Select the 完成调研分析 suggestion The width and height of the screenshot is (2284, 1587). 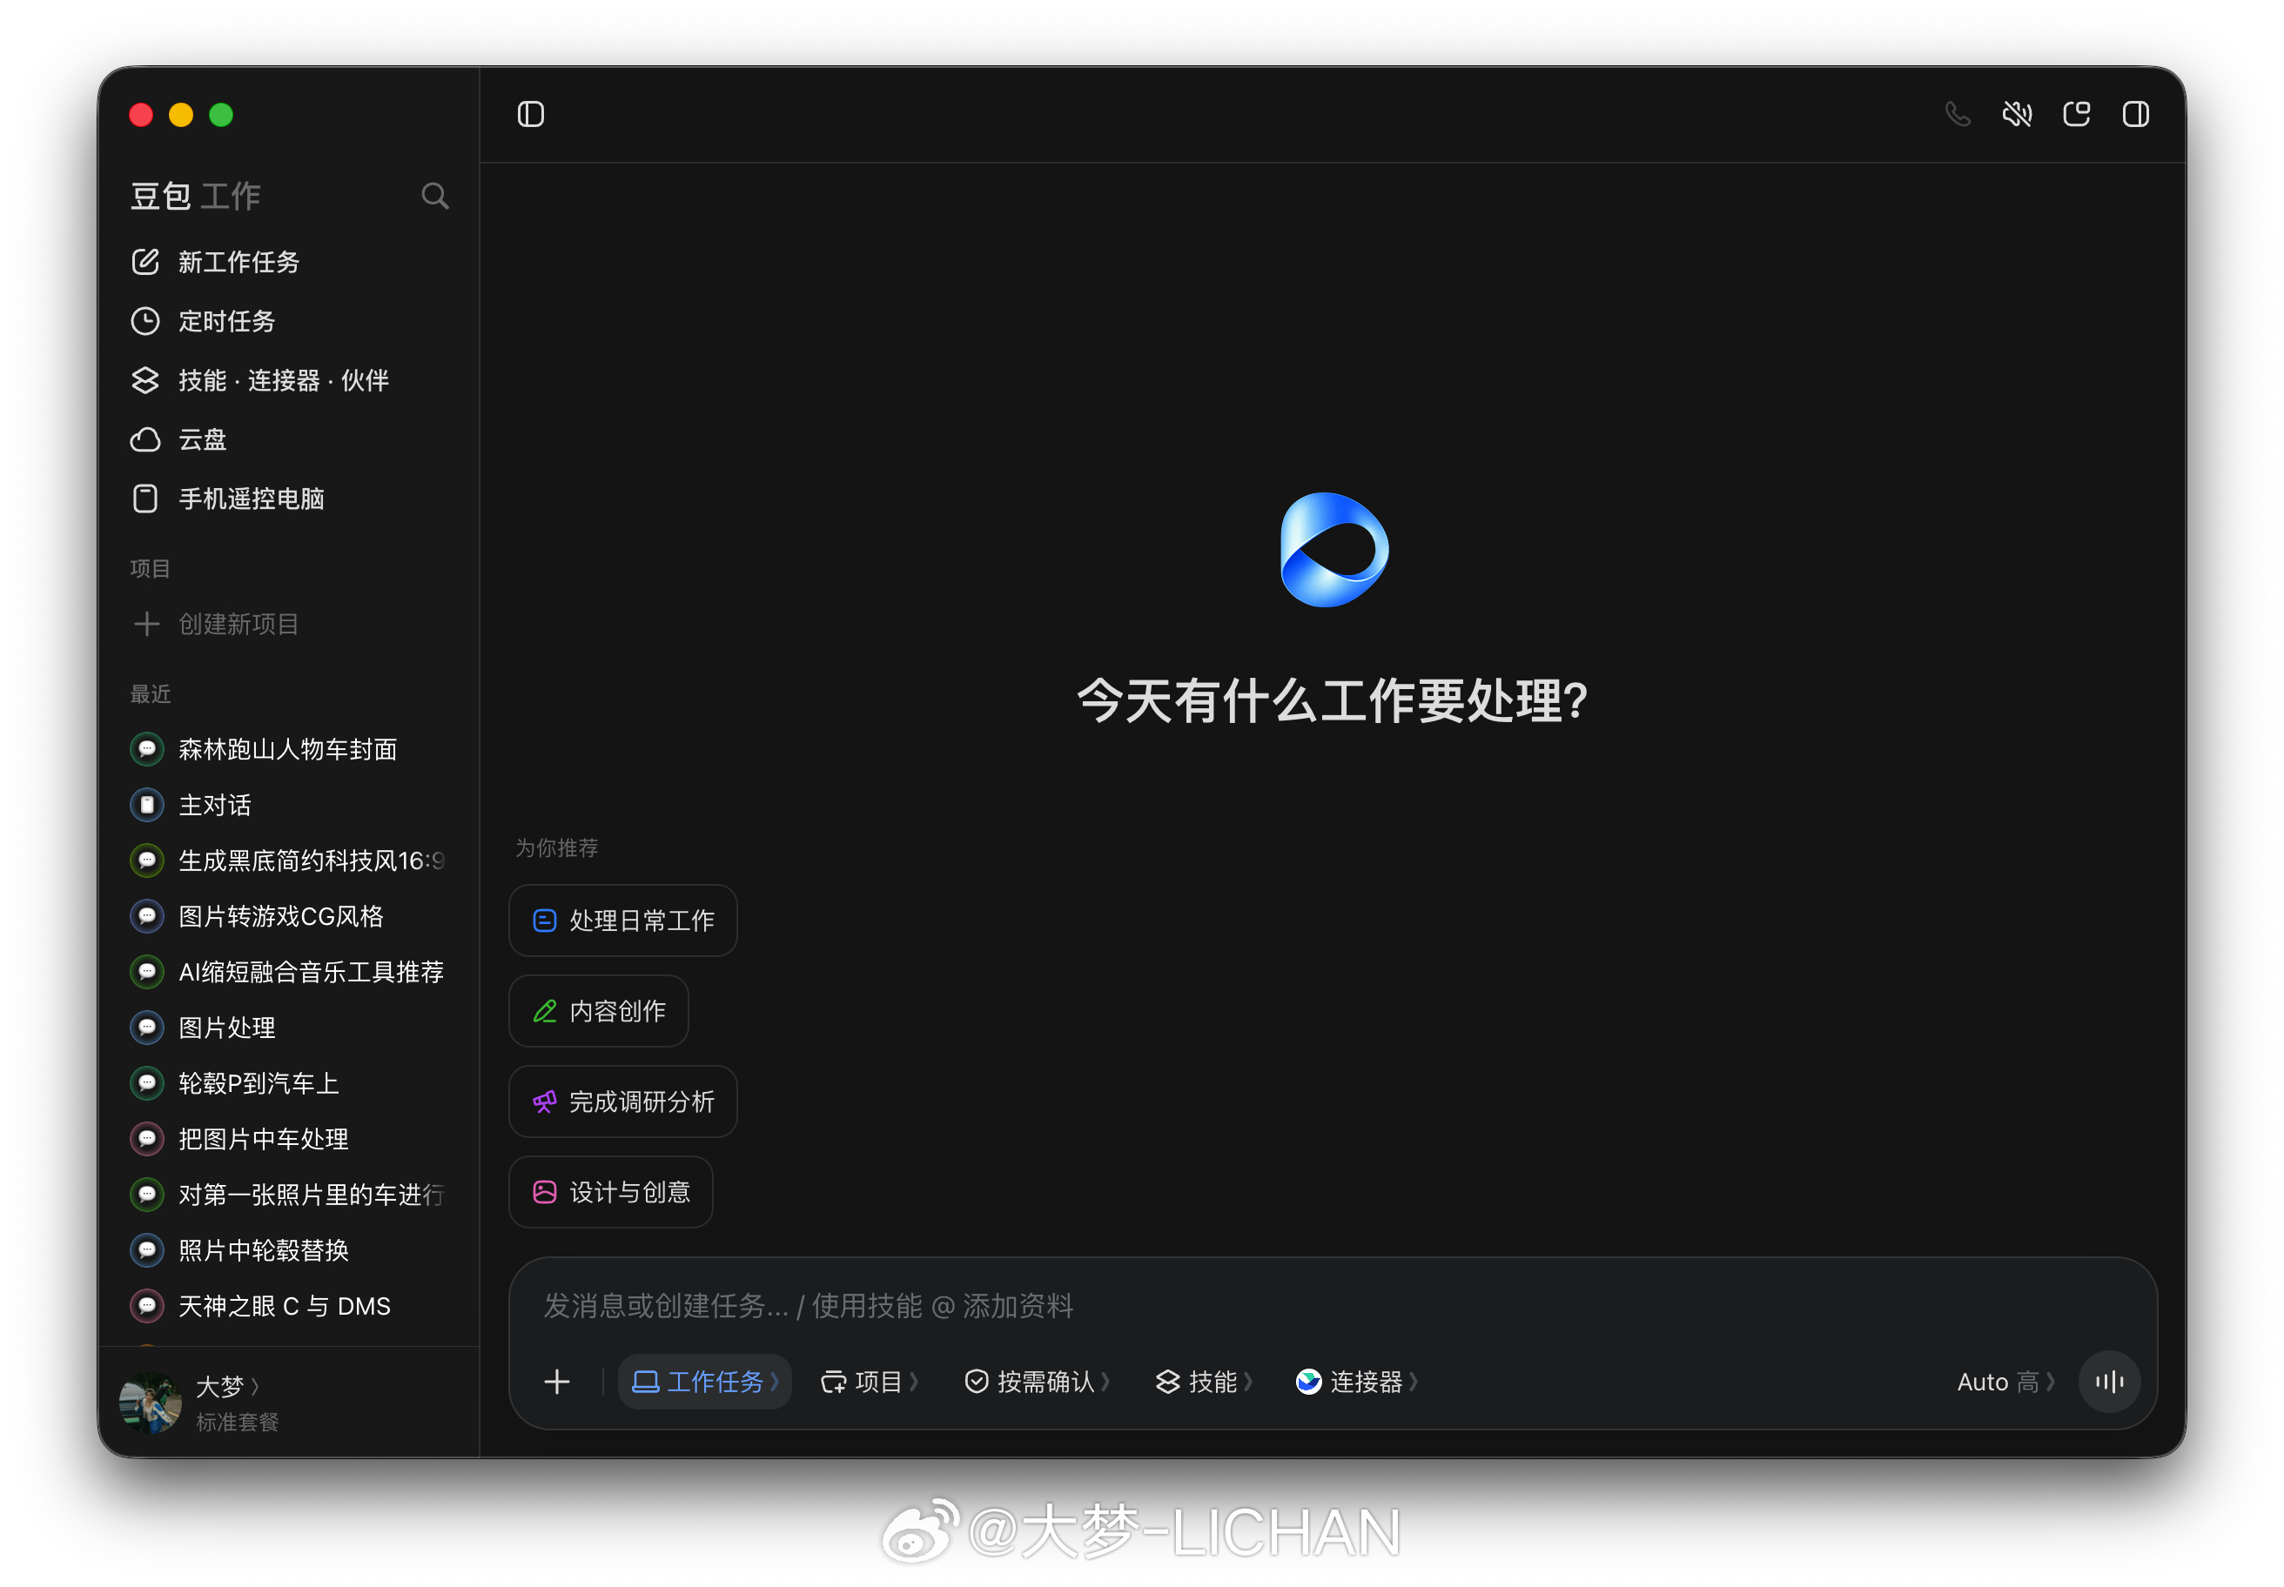(x=622, y=1101)
